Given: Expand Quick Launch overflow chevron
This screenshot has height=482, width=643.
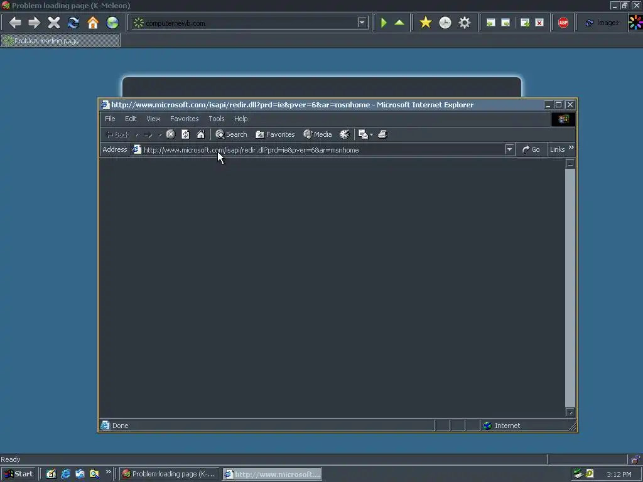Looking at the screenshot, I should (108, 472).
